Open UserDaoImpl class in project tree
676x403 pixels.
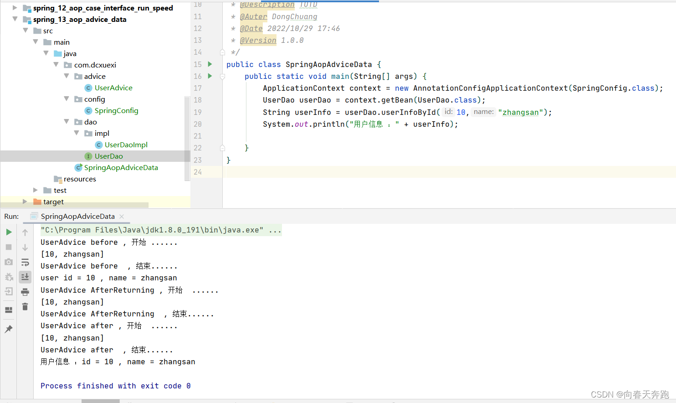pyautogui.click(x=126, y=145)
